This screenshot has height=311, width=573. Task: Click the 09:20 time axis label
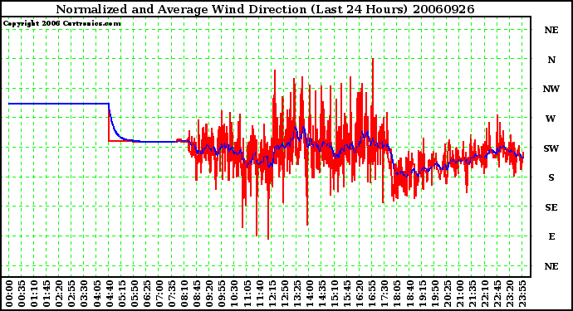point(209,294)
